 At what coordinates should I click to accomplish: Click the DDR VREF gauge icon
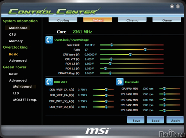coord(49,82)
